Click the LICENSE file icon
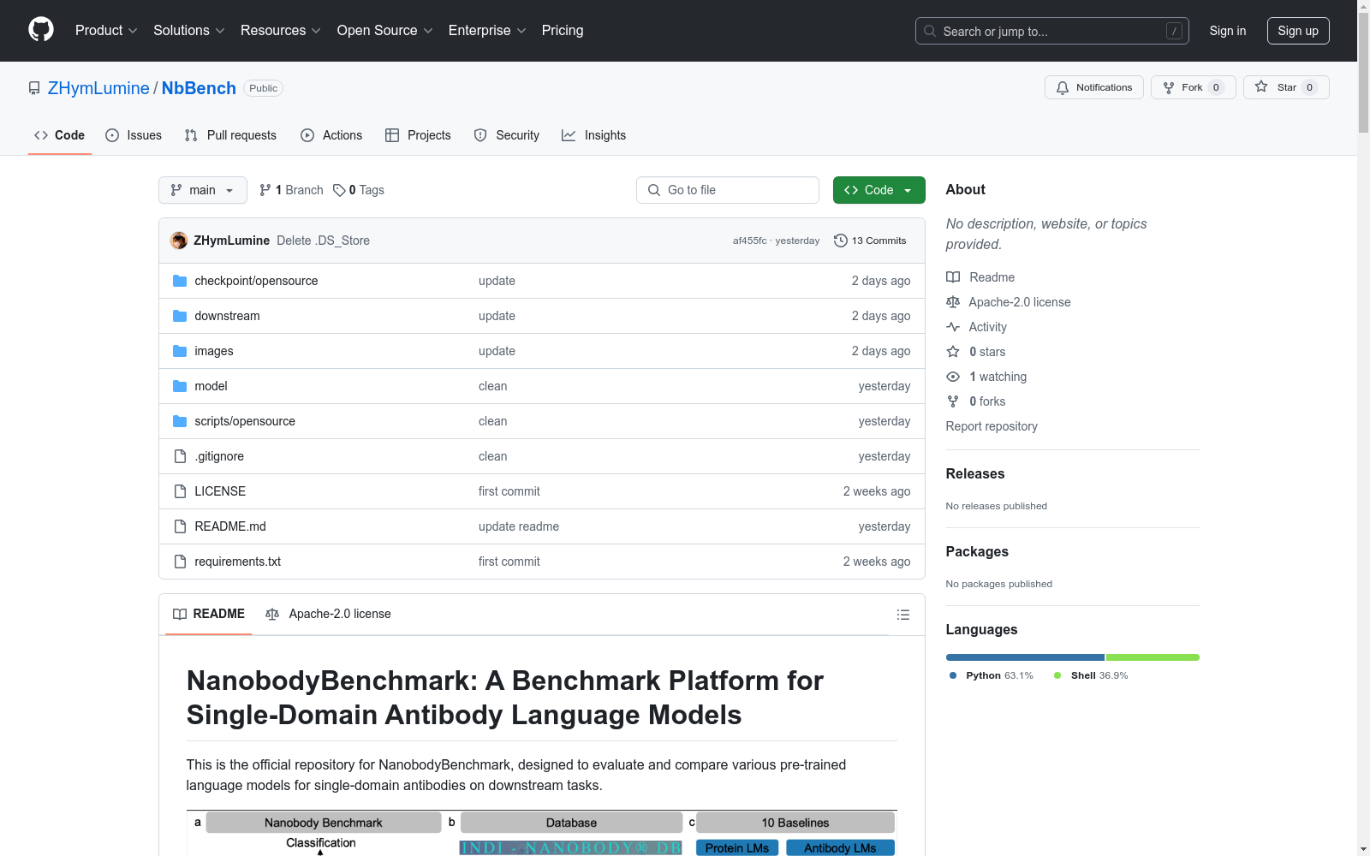1370x856 pixels. coord(180,491)
